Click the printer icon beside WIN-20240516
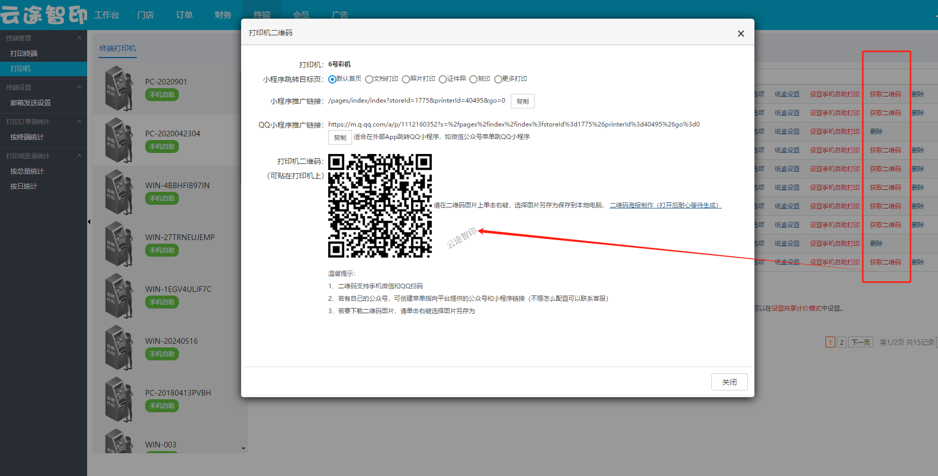Image resolution: width=938 pixels, height=476 pixels. point(119,347)
